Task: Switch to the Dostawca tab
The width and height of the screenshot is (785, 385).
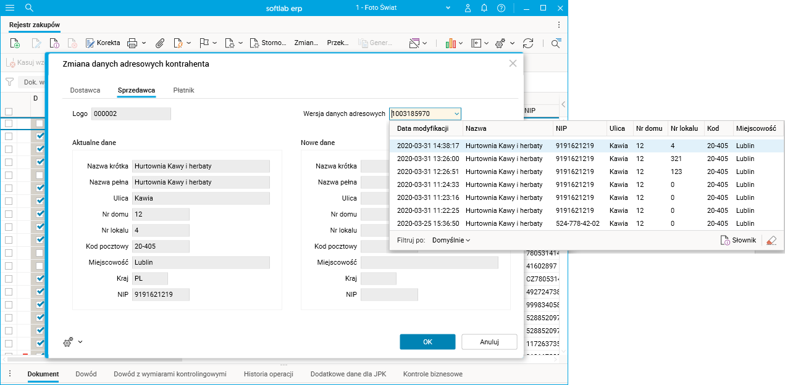Action: (85, 90)
